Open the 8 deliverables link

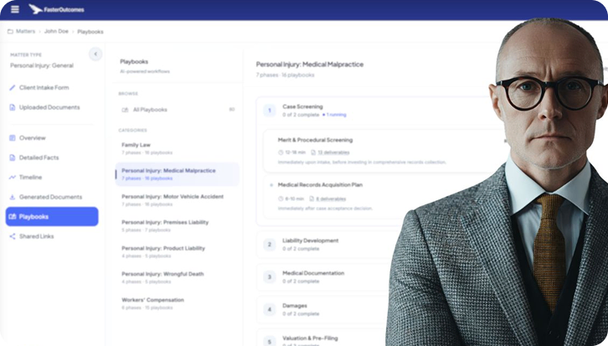pos(331,199)
